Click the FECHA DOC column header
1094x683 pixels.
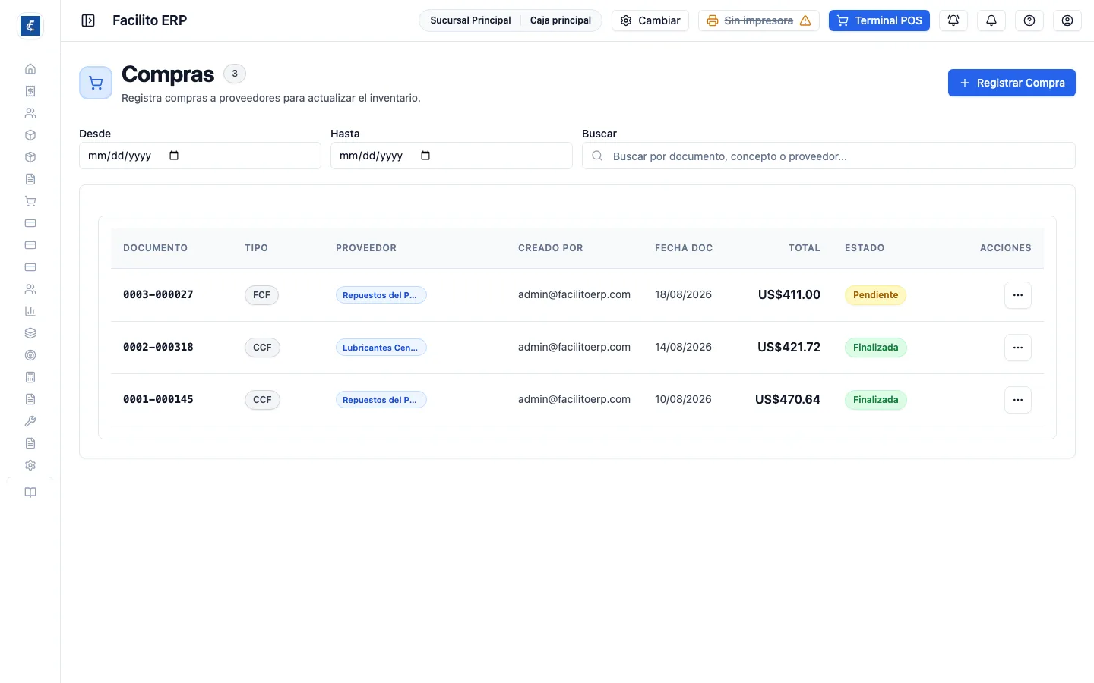(684, 248)
